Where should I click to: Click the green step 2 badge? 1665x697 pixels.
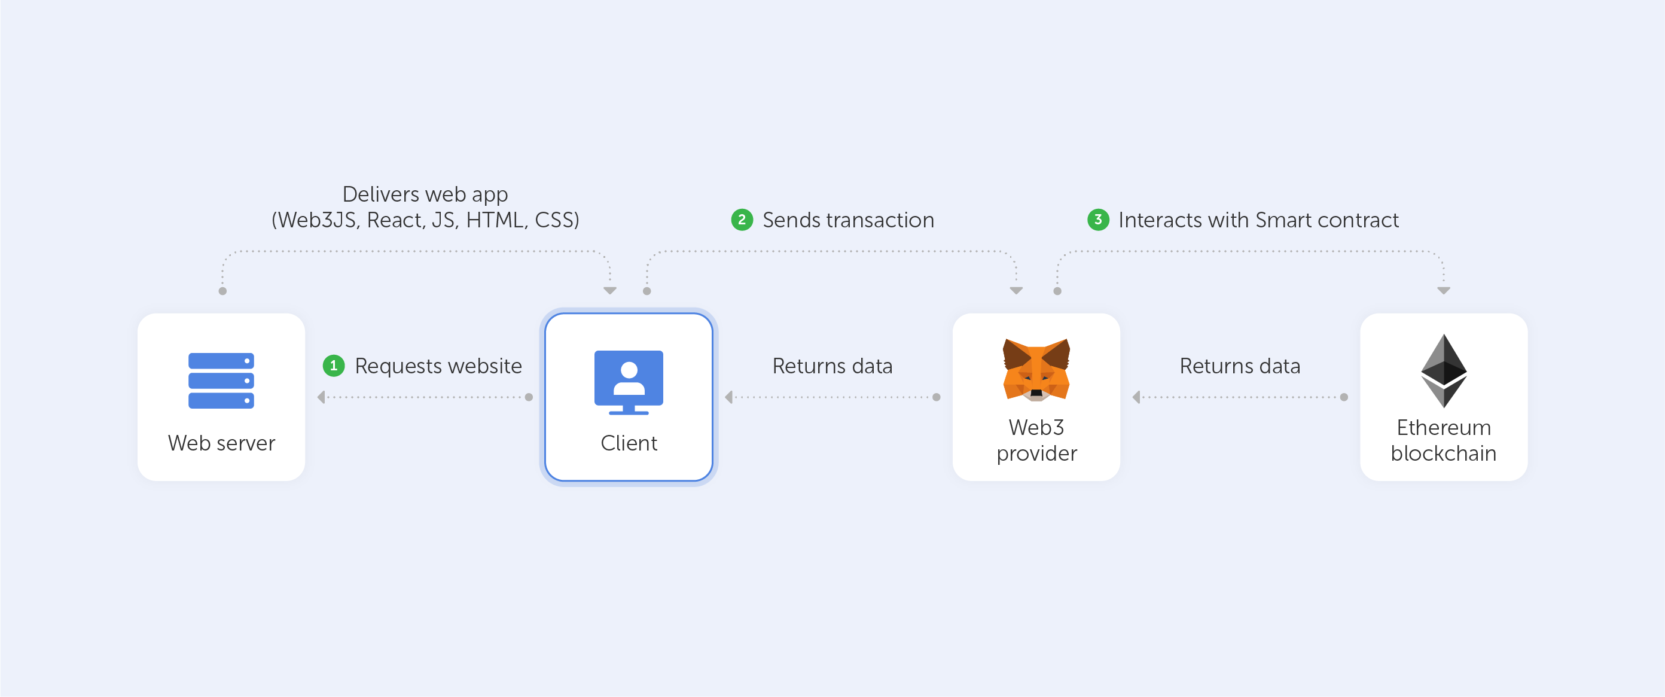click(x=742, y=220)
